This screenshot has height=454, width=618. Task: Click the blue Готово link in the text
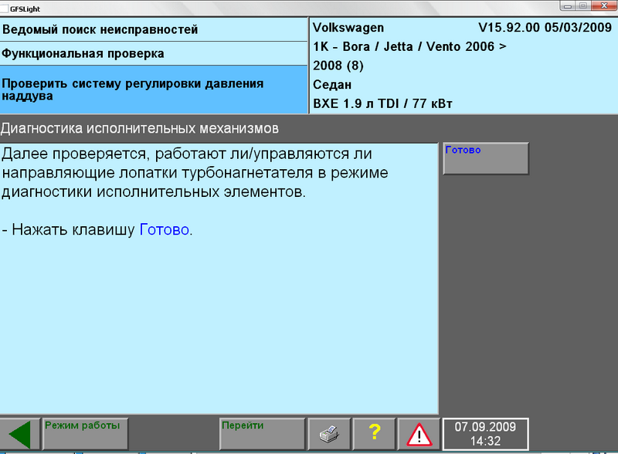tap(165, 230)
